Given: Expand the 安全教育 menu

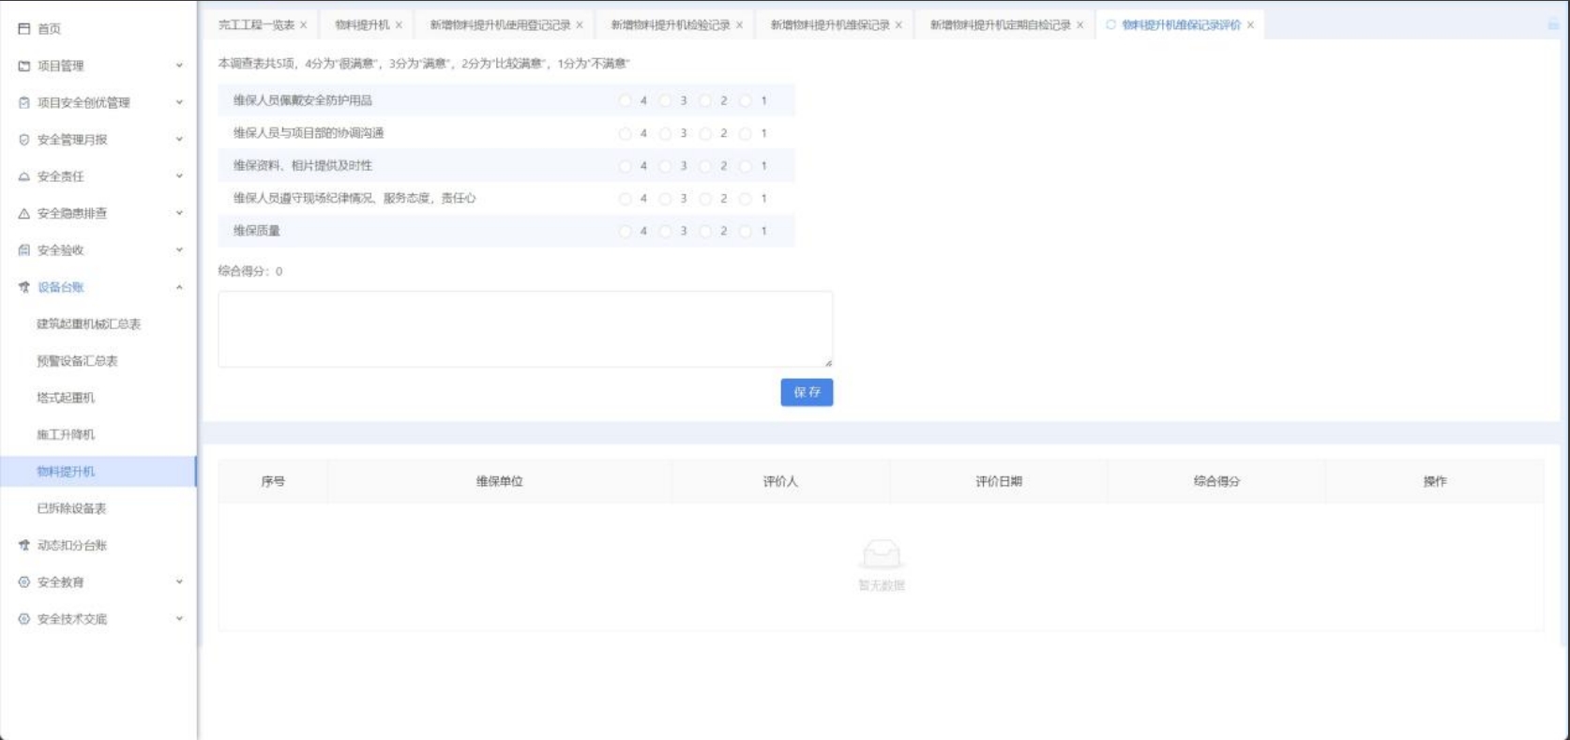Looking at the screenshot, I should pos(179,581).
